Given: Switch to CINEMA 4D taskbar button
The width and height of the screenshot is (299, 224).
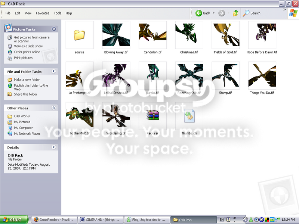Looking at the screenshot, I should (x=101, y=220).
